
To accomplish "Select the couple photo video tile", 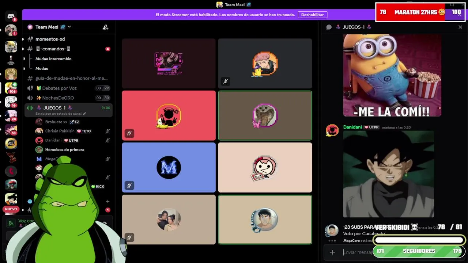I will pos(169,220).
